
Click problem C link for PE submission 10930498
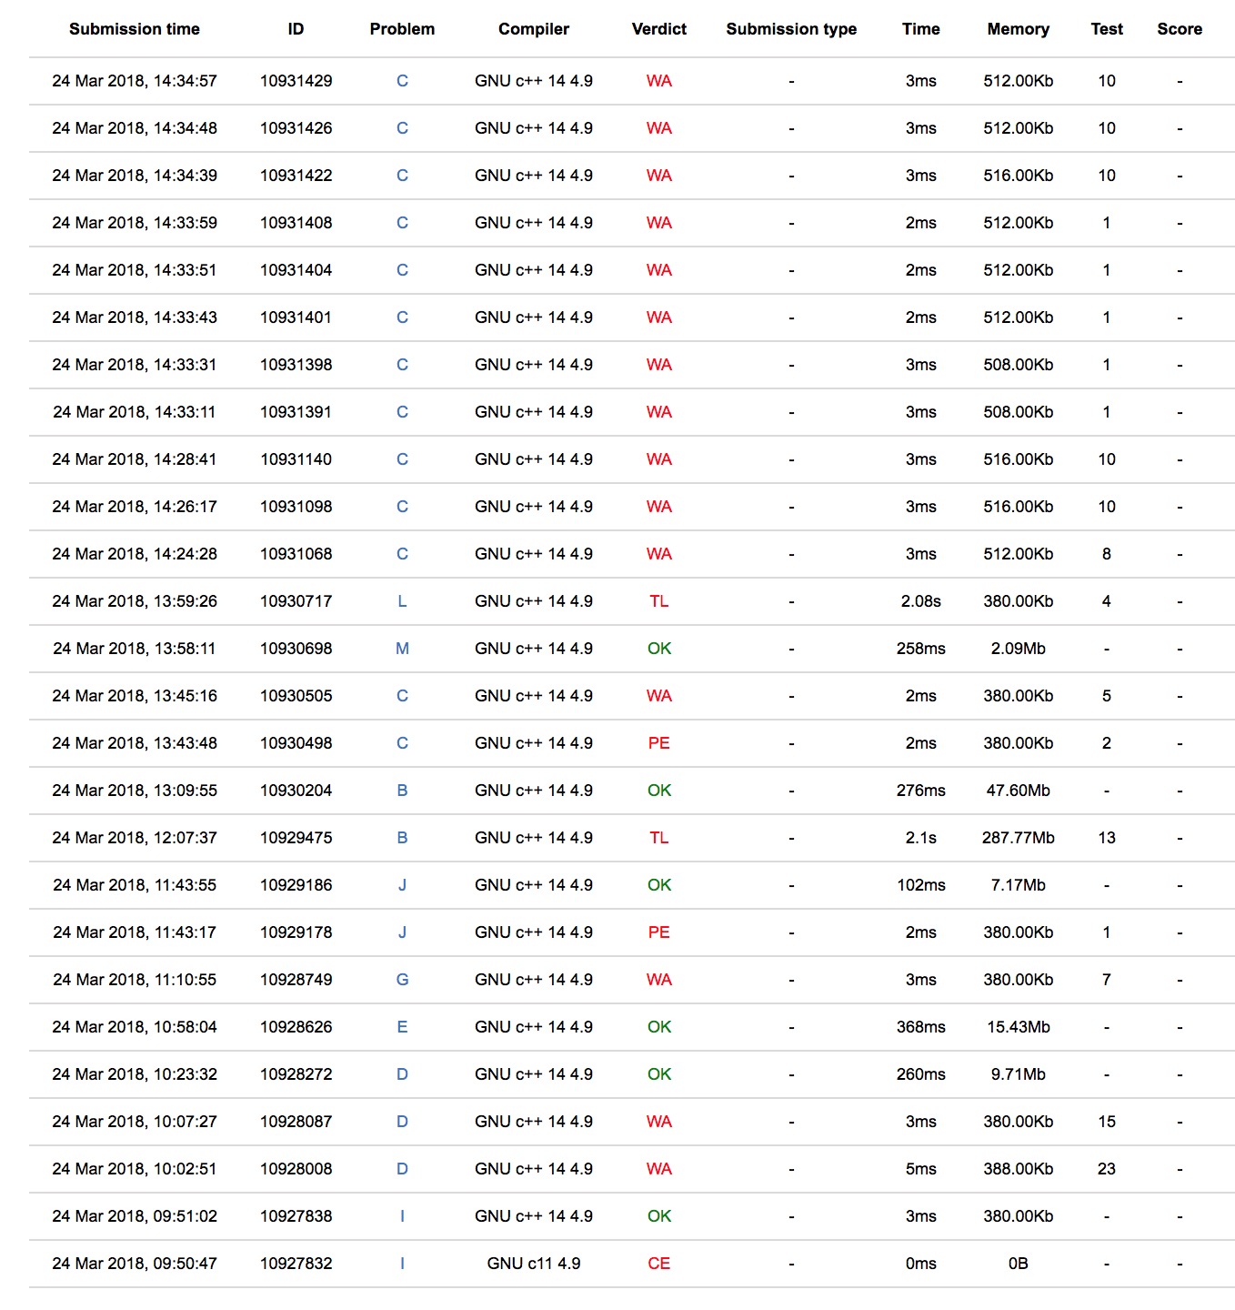point(402,743)
